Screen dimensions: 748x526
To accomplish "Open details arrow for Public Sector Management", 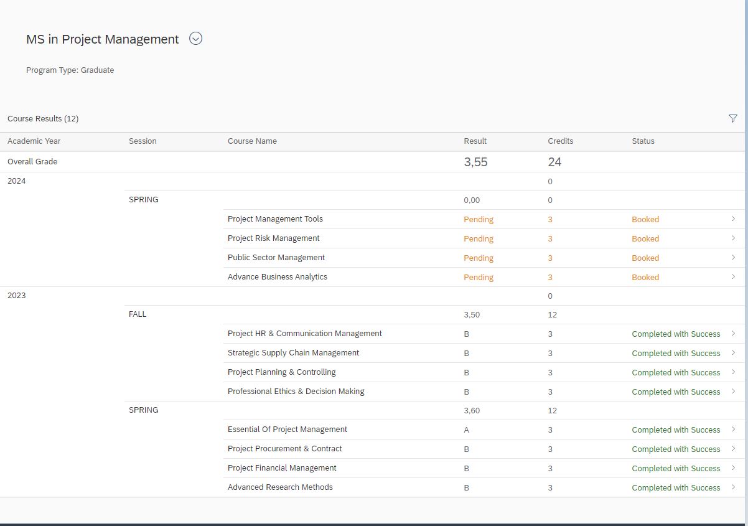I will [x=733, y=258].
